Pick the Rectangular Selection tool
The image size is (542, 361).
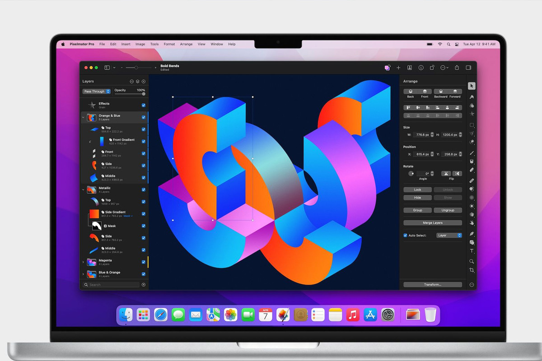(472, 125)
